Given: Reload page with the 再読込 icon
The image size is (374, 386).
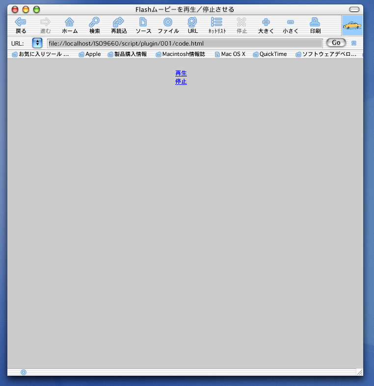Looking at the screenshot, I should pos(118,22).
